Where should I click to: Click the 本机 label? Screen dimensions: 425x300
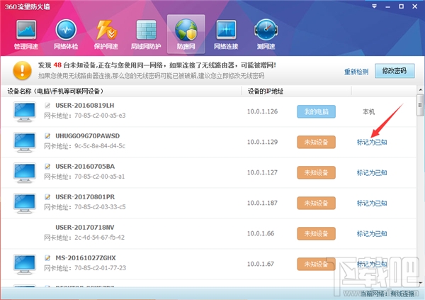(x=368, y=111)
